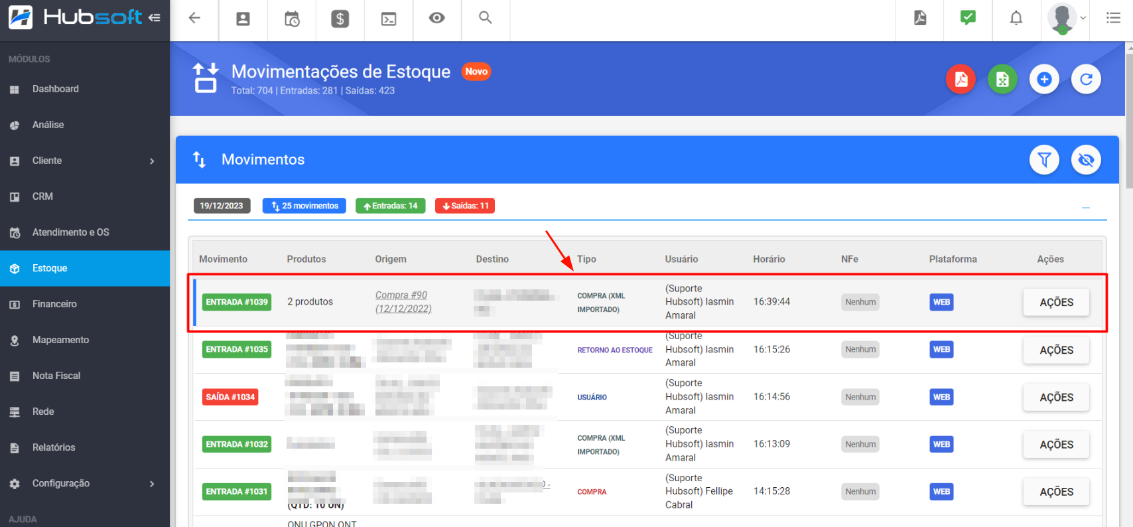Image resolution: width=1133 pixels, height=527 pixels.
Task: Open Nota Fiscal module
Action: [85, 376]
